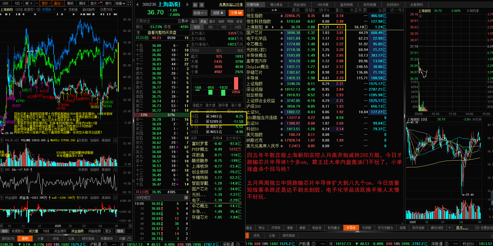The width and height of the screenshot is (493, 246).
Task: Select the 5日 fund-flow period
Action: pyautogui.click(x=224, y=27)
